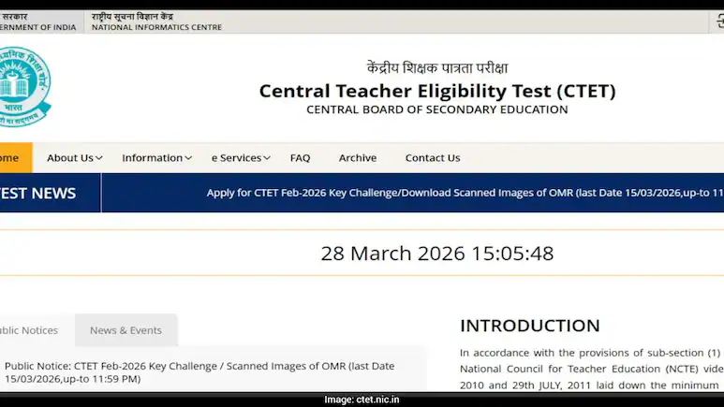Image resolution: width=724 pixels, height=407 pixels.
Task: Click the Central Teacher Eligibility Test (CTET) title
Action: pyautogui.click(x=437, y=91)
